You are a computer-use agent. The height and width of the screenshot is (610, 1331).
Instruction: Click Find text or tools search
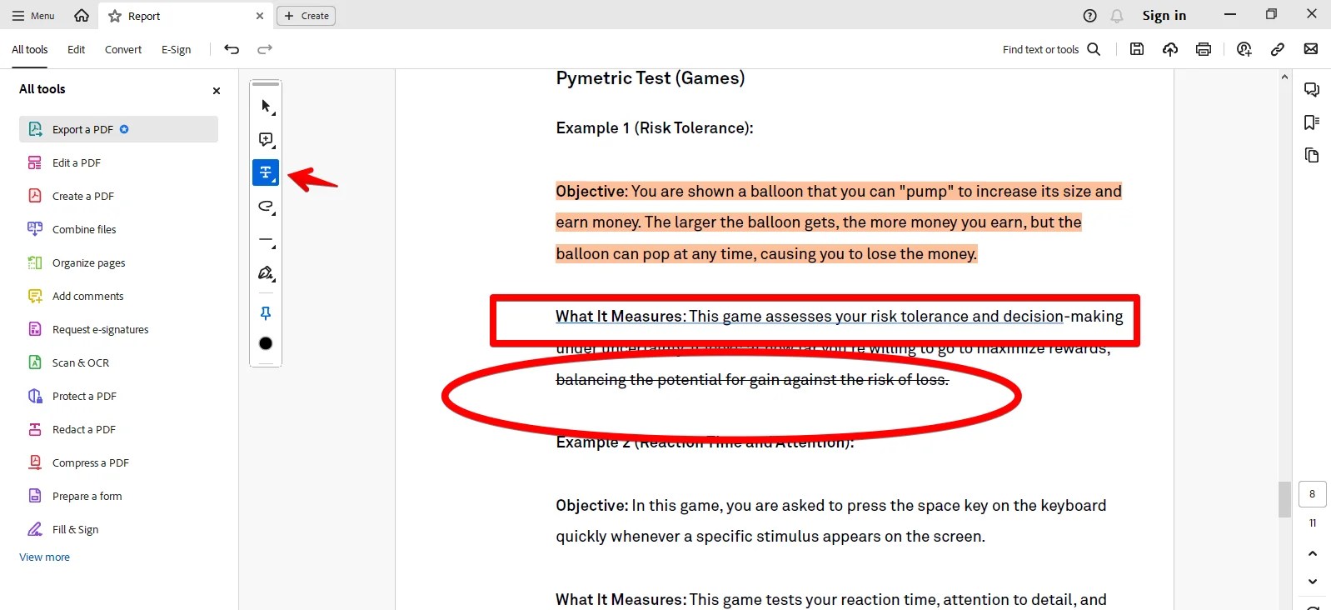tap(1051, 50)
